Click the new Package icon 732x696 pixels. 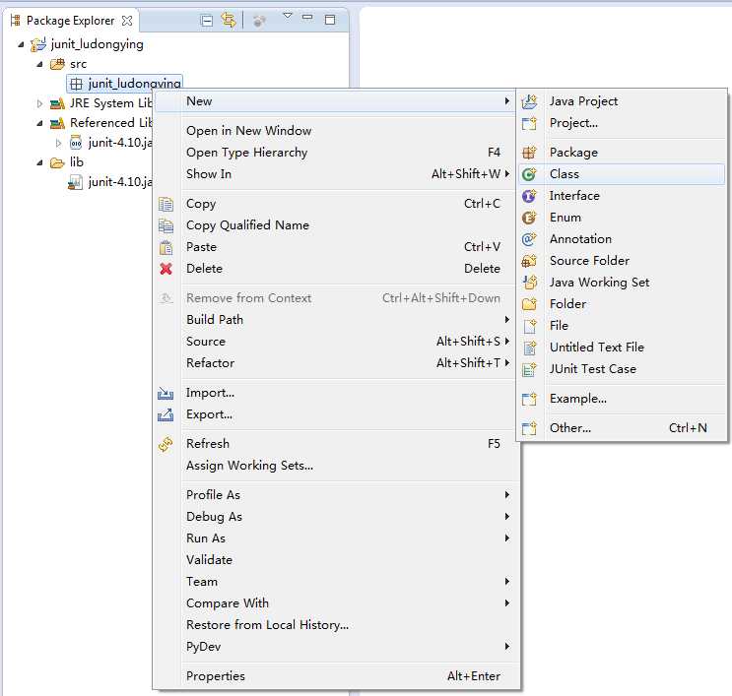pos(529,153)
